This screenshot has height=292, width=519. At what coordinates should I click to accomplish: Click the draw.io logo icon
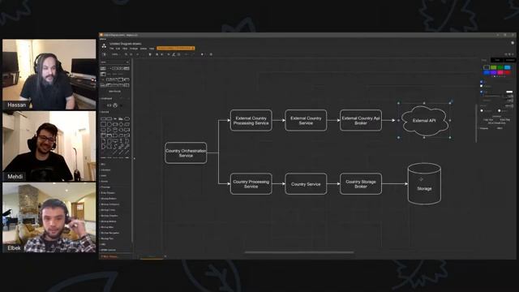pos(104,45)
